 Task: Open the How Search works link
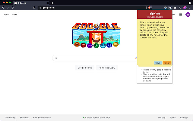[x=42, y=118]
